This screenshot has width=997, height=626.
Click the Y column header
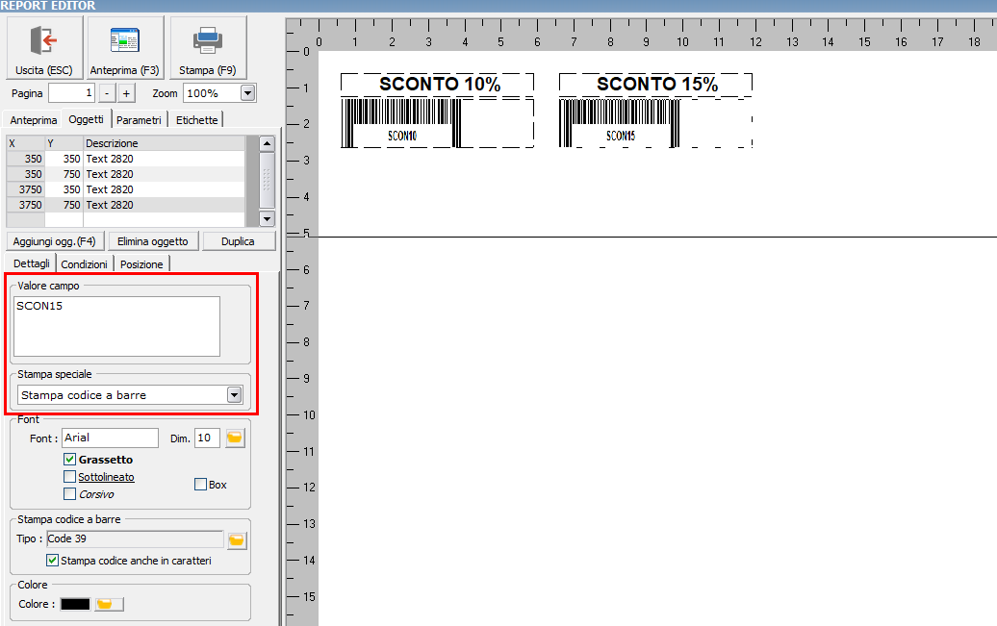64,143
